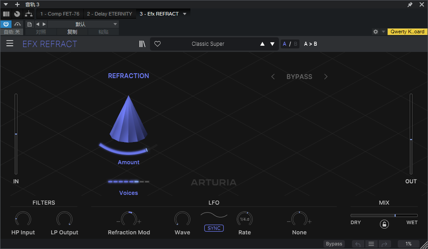Click the LFO Wave knob
428x249 pixels.
(182, 219)
